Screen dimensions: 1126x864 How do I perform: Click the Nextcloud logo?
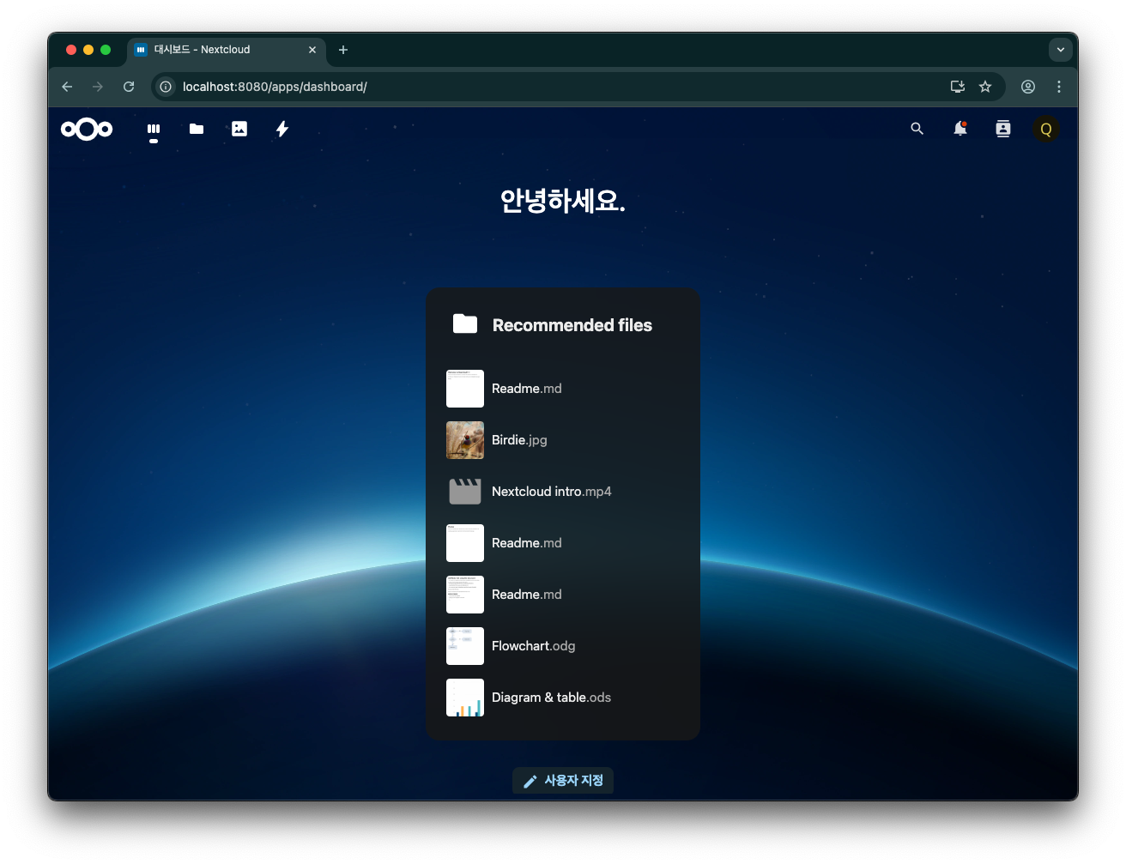(87, 129)
